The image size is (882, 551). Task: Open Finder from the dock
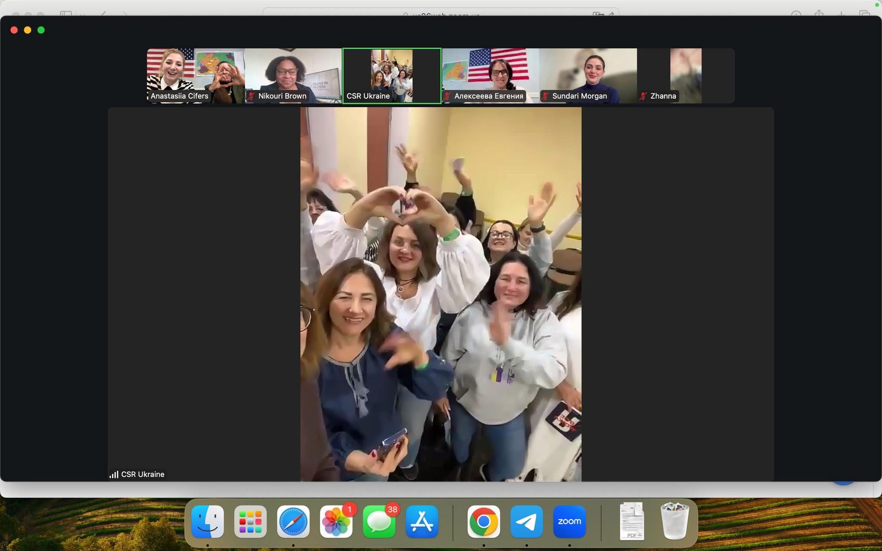[x=207, y=521]
